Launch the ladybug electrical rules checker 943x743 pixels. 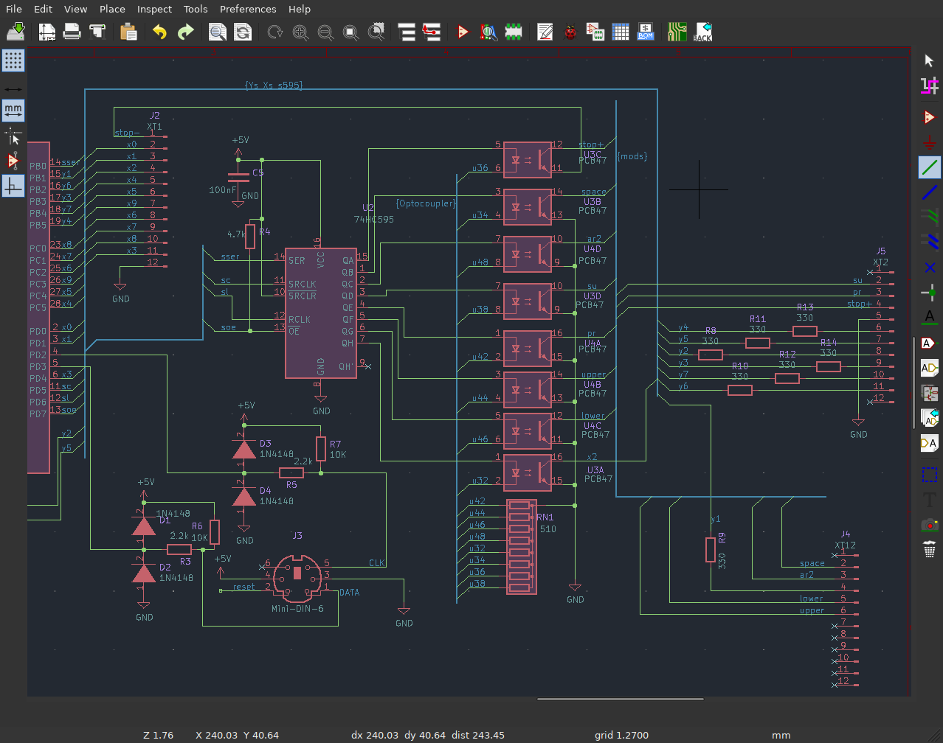(570, 32)
